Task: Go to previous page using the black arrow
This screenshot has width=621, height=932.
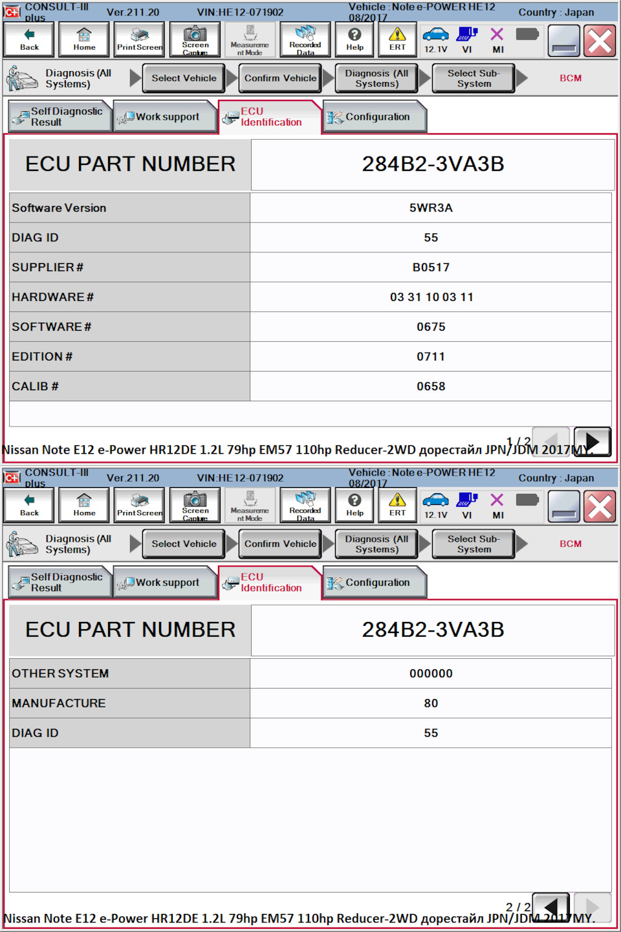Action: pos(551,907)
